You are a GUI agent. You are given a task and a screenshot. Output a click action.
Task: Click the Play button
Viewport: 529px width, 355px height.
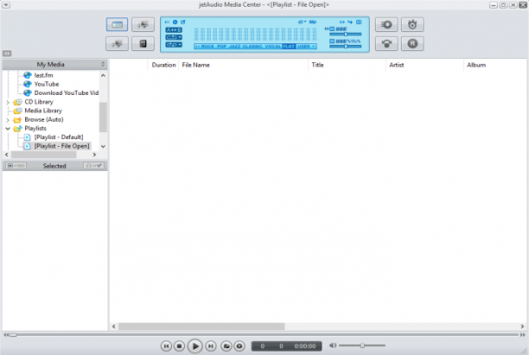tap(194, 345)
